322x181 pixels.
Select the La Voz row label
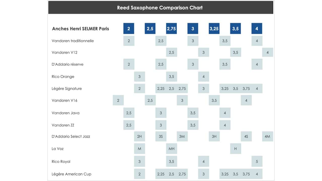pyautogui.click(x=58, y=149)
